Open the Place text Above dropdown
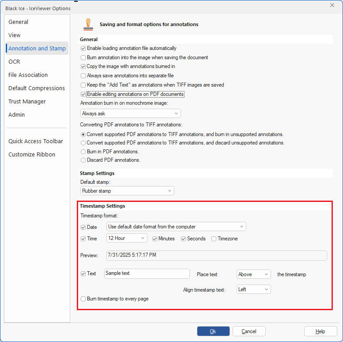Image resolution: width=343 pixels, height=342 pixels. 253,274
